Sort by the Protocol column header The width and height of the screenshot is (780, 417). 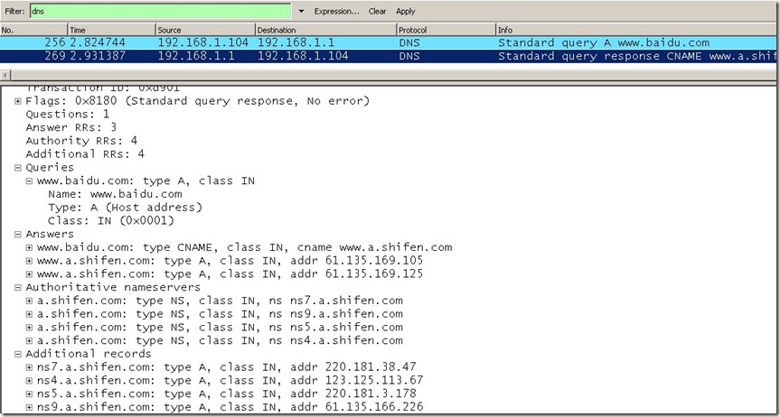pyautogui.click(x=446, y=30)
